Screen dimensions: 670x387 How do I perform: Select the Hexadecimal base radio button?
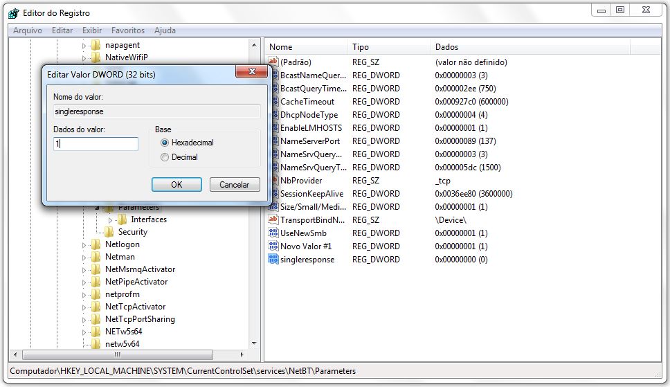tap(165, 143)
